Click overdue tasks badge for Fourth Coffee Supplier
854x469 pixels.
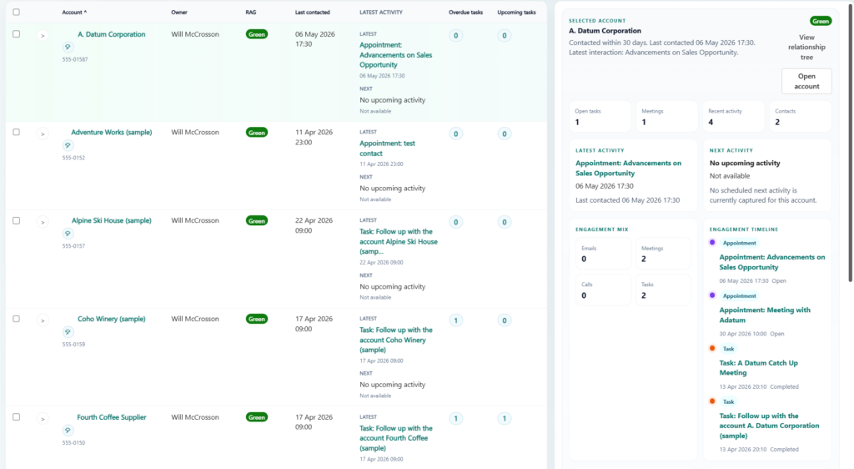[x=456, y=418]
